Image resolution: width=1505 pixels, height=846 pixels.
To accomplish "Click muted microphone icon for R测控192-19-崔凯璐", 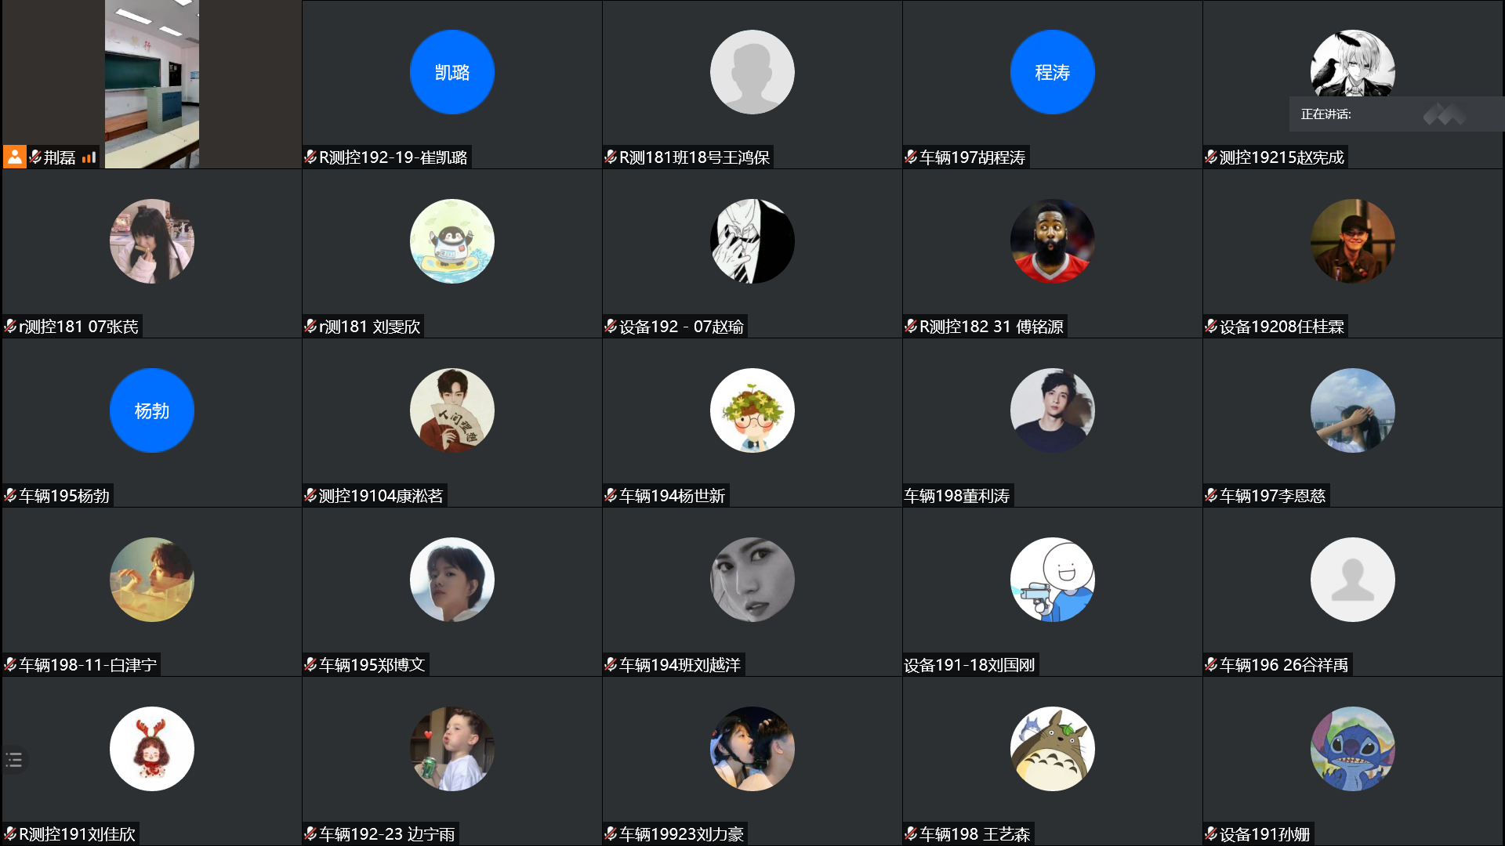I will (x=310, y=157).
